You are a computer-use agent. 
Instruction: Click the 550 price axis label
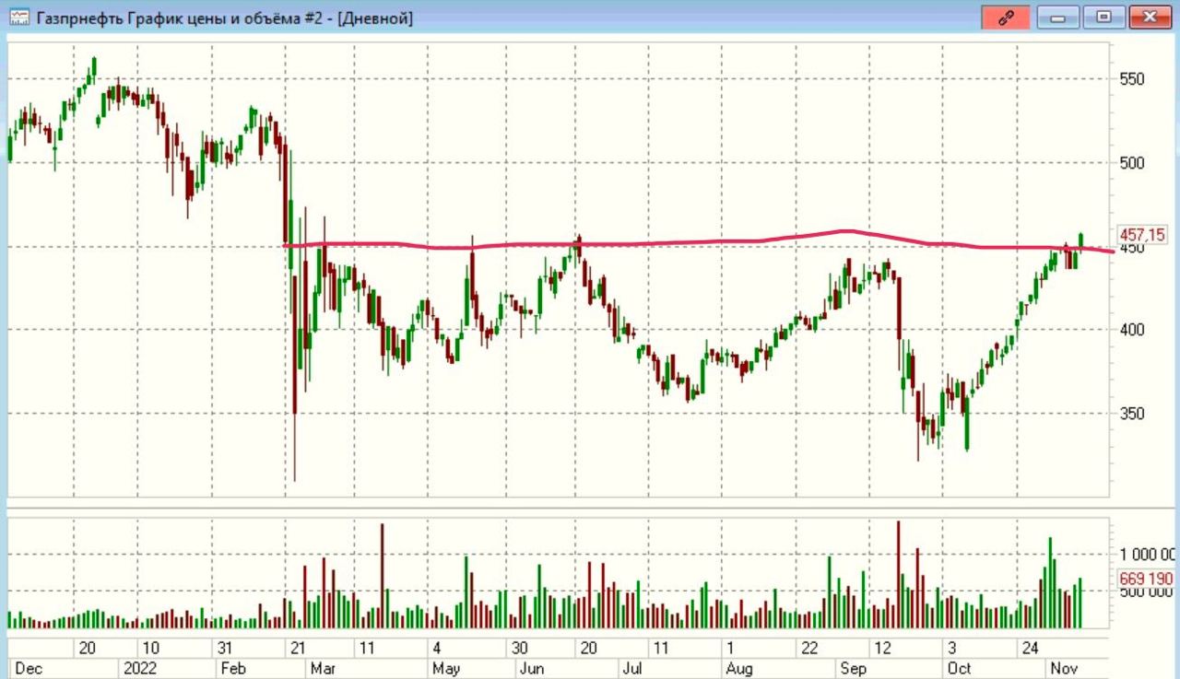point(1132,79)
